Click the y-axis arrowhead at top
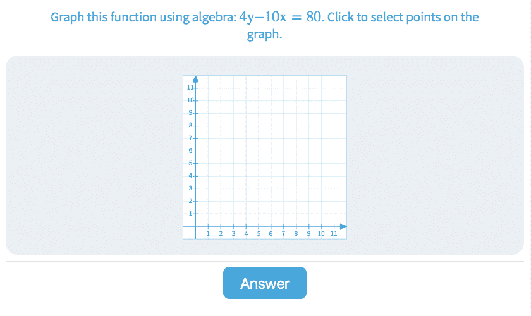Image resolution: width=531 pixels, height=316 pixels. 195,79
